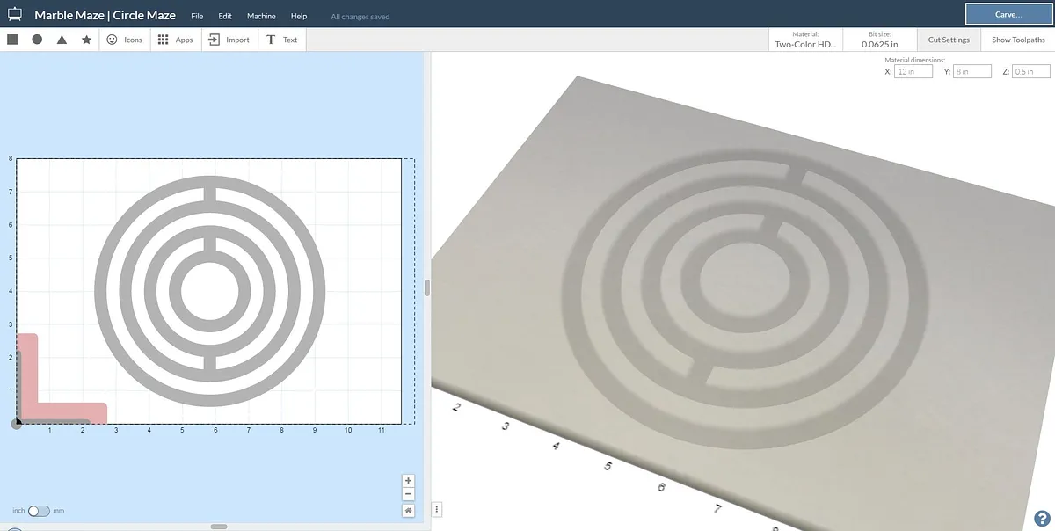
Task: Reset canvas view with home button
Action: point(408,510)
